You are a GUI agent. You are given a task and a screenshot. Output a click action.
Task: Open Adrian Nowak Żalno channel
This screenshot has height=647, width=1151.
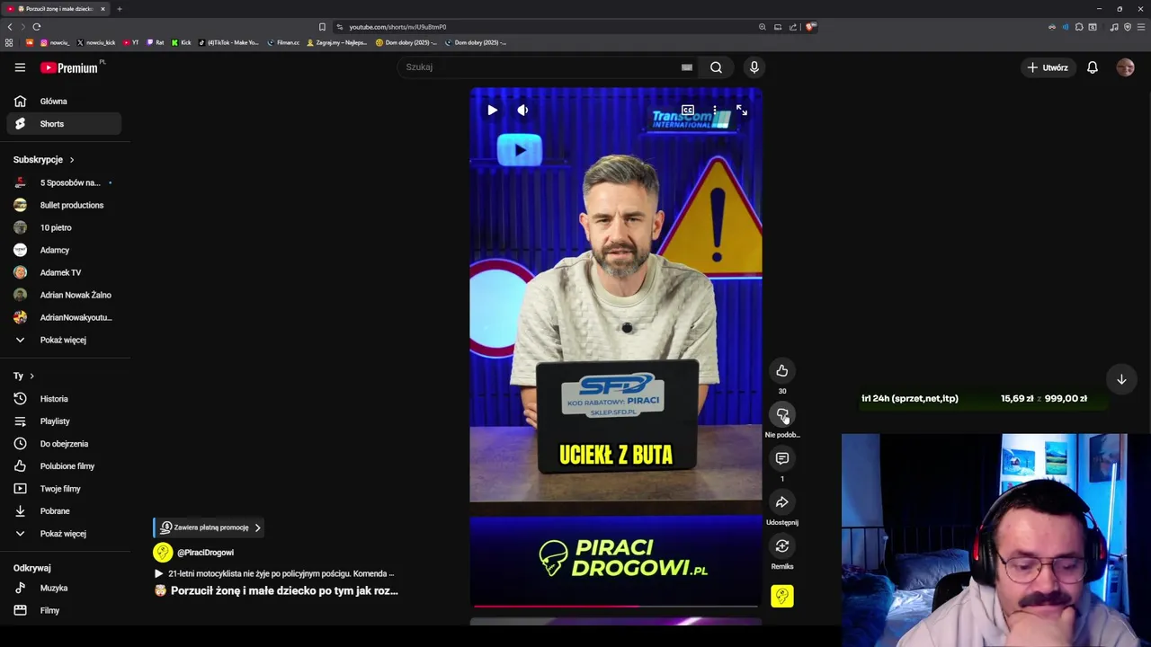(x=64, y=295)
